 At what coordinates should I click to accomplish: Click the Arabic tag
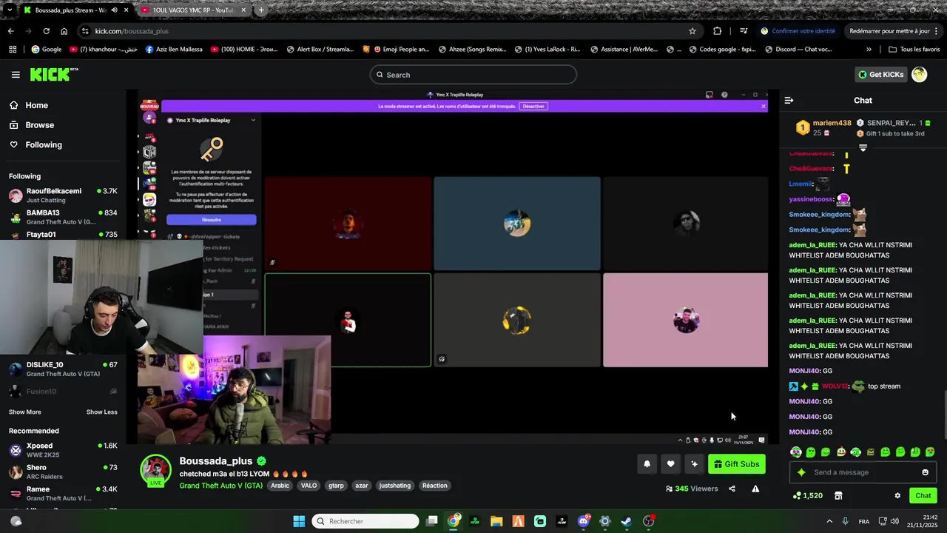(x=280, y=486)
